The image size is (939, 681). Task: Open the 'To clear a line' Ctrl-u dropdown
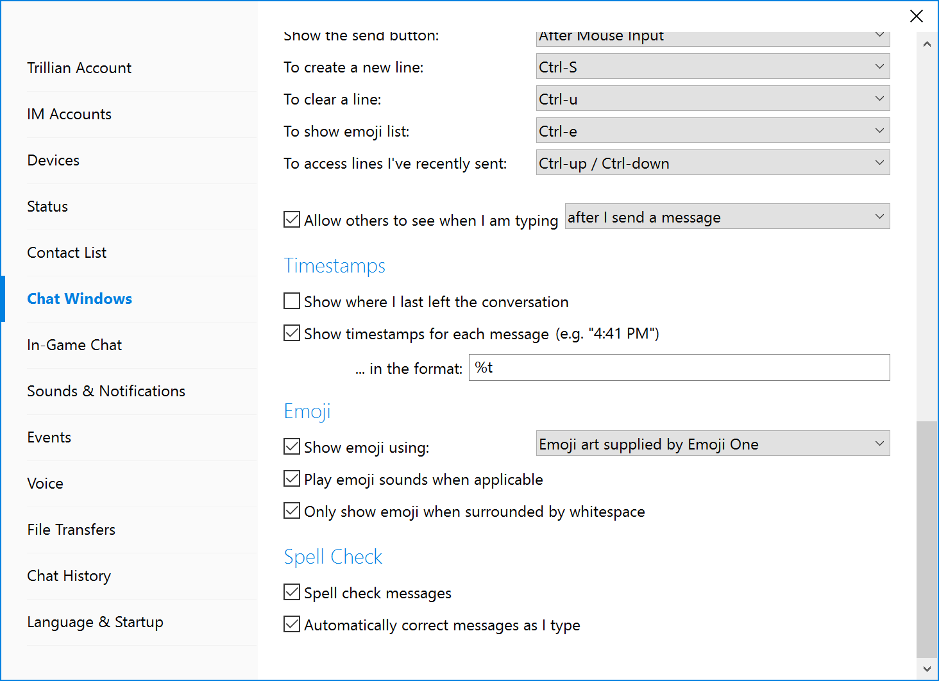(713, 98)
